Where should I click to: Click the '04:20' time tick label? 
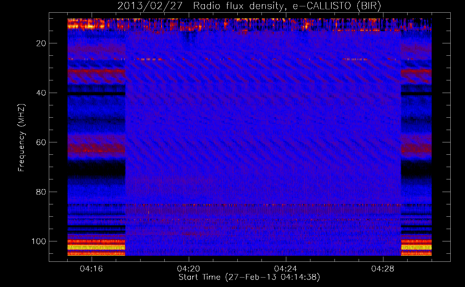(x=189, y=269)
